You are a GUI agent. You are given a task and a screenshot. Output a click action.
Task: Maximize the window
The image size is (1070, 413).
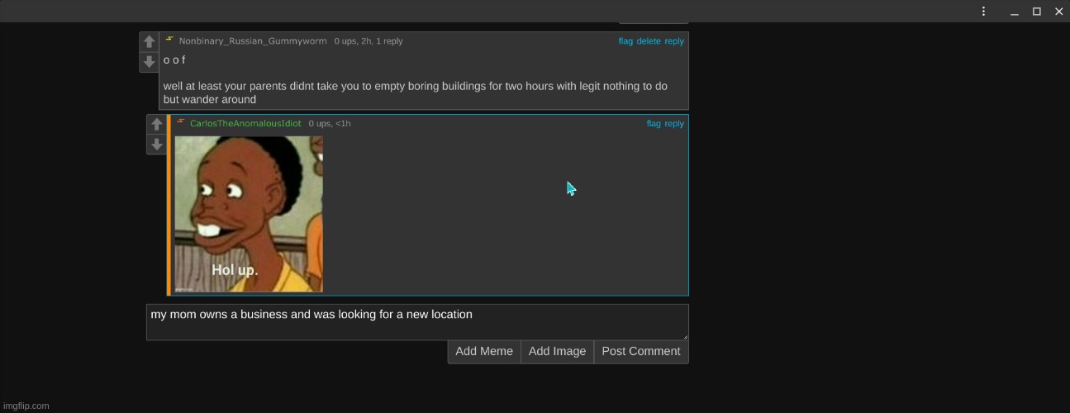[1037, 12]
